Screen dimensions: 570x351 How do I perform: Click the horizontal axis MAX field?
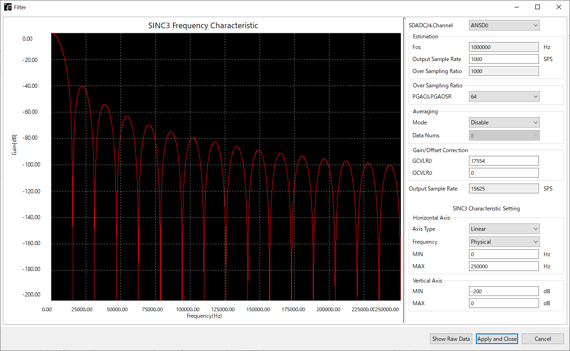pyautogui.click(x=504, y=266)
